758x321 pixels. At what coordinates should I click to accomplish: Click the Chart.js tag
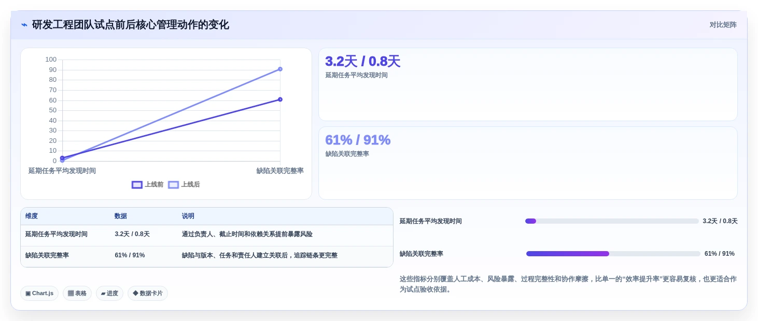[39, 293]
